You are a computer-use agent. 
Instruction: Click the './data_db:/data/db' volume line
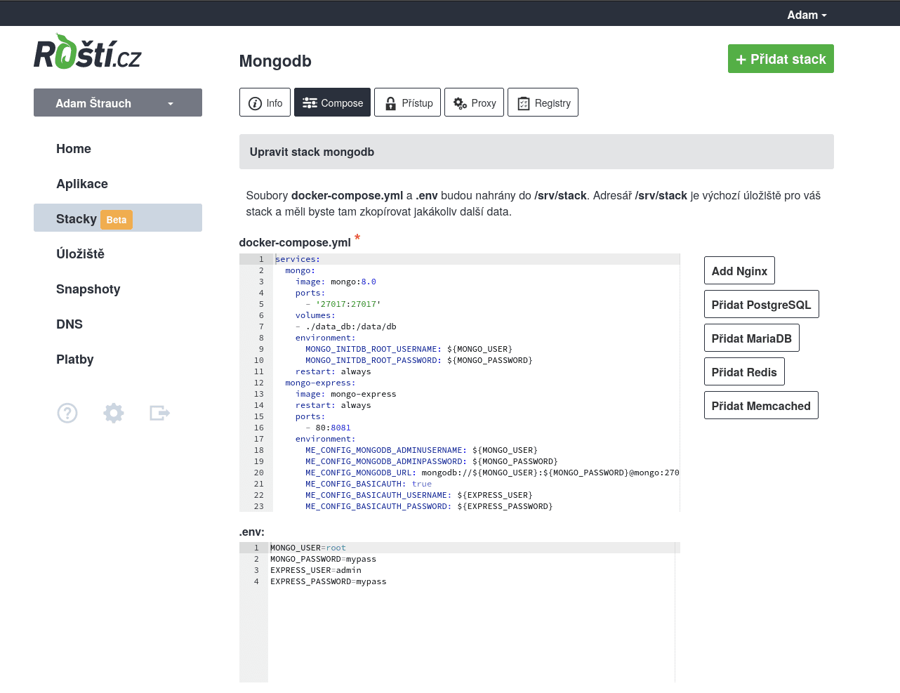coord(346,326)
